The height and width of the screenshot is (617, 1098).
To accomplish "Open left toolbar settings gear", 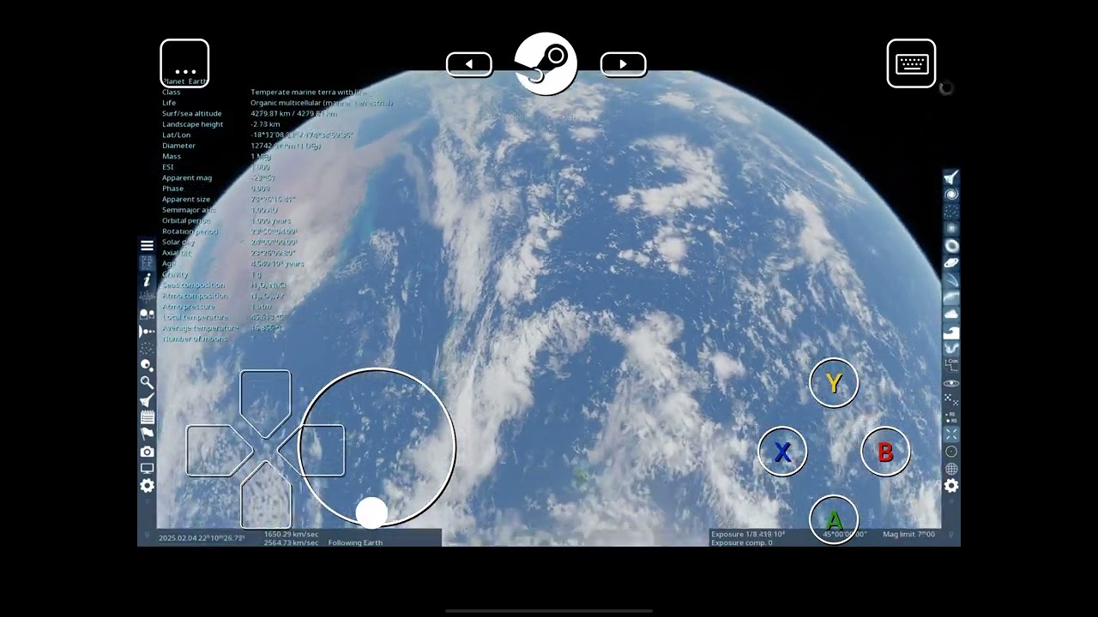I will tap(147, 486).
